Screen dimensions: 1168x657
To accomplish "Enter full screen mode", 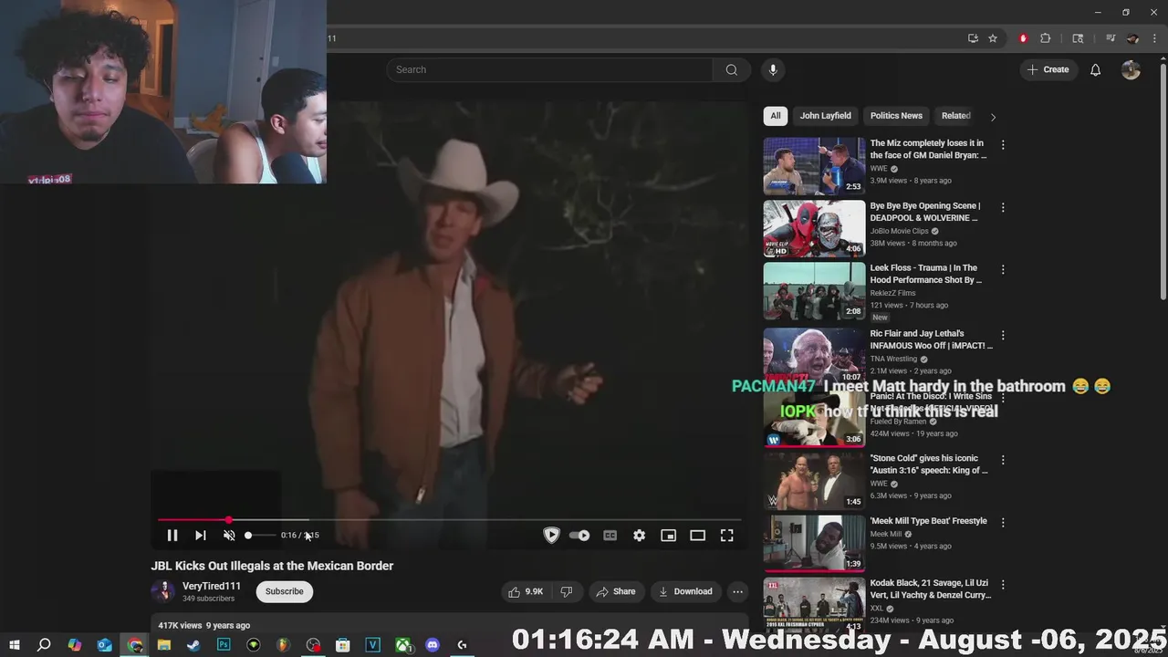I will coord(727,536).
